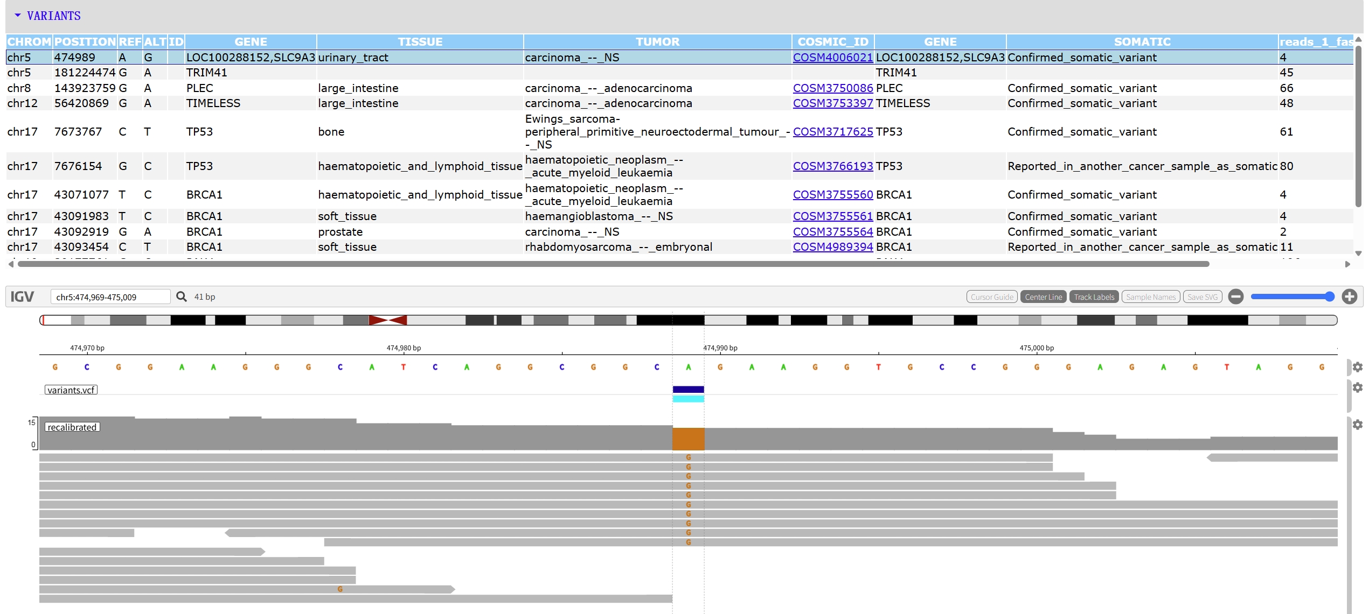Click the zoom in plus button
1369x614 pixels.
pyautogui.click(x=1349, y=297)
